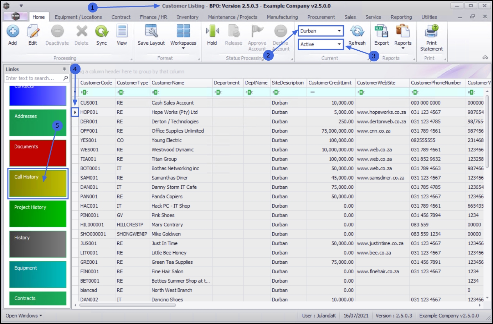Viewport: 493px width, 324px height.
Task: Open the View document icon
Action: pos(122,31)
